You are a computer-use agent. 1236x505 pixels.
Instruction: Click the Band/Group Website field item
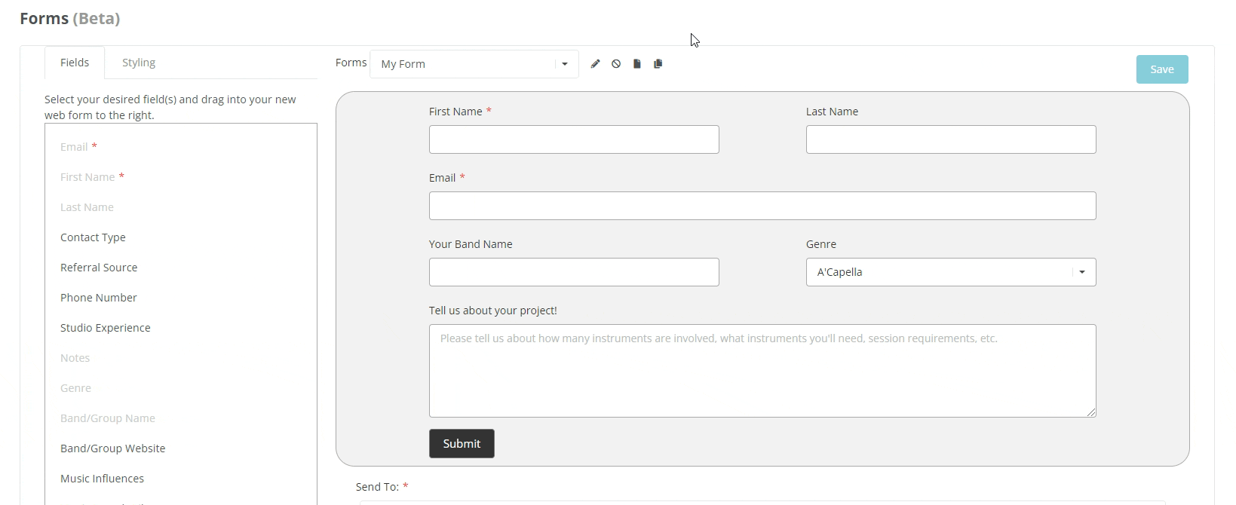tap(113, 448)
